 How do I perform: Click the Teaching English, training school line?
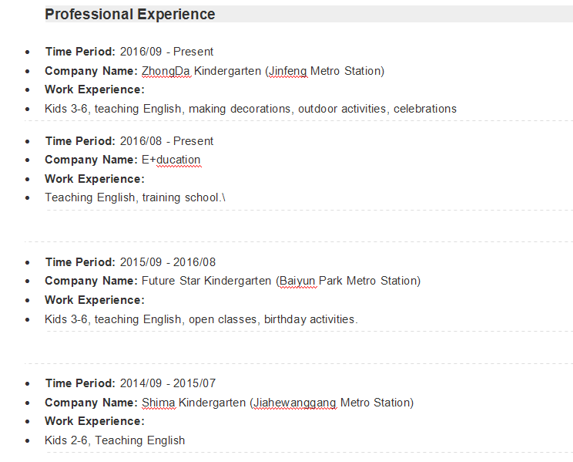[135, 197]
